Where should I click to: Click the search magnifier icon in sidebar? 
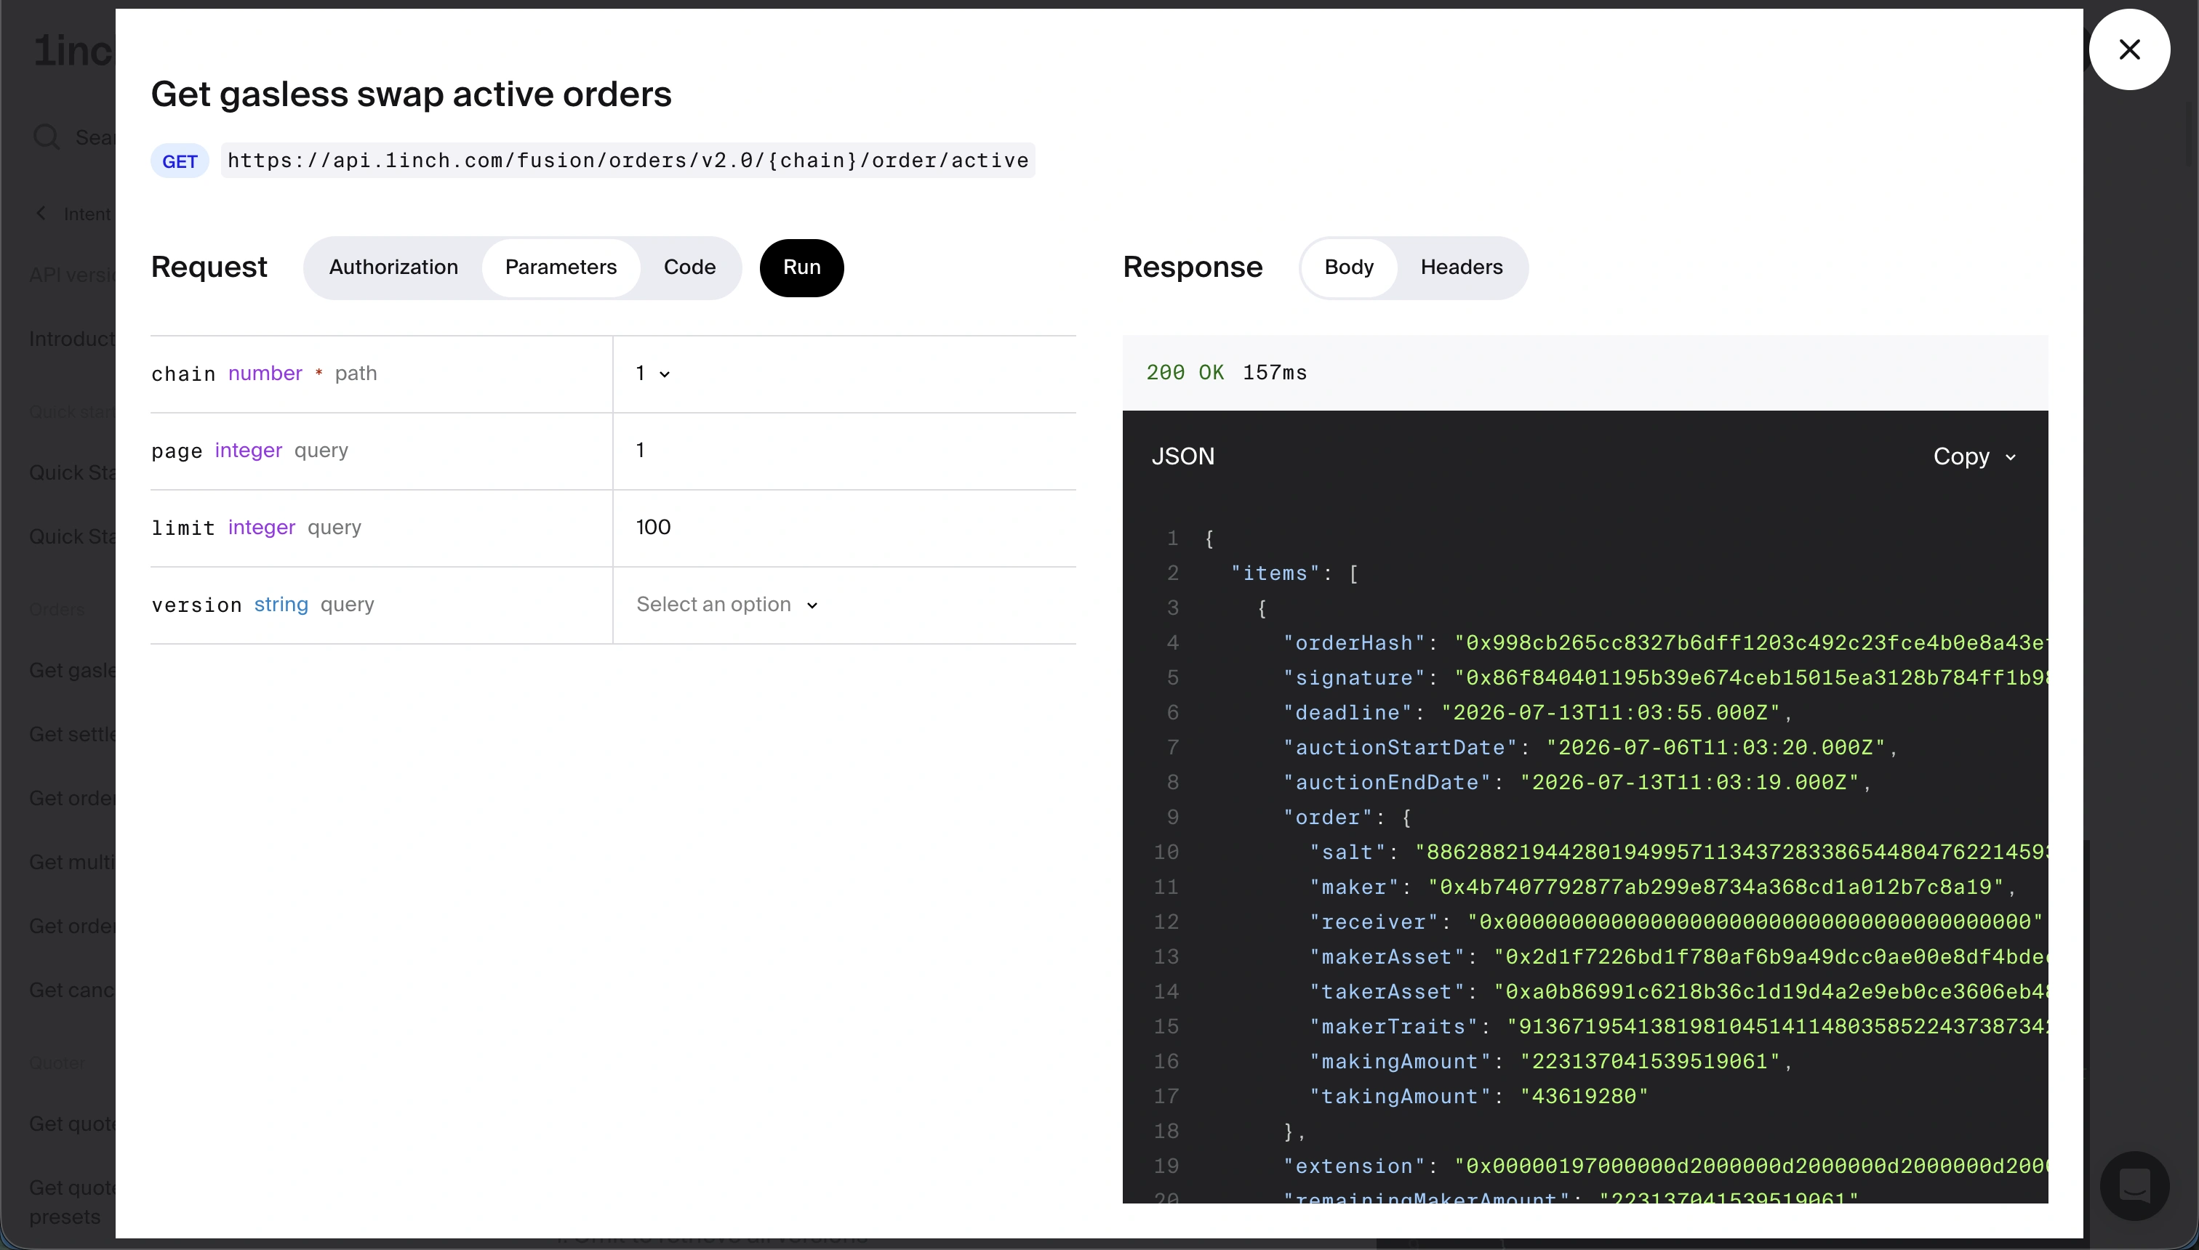(46, 137)
